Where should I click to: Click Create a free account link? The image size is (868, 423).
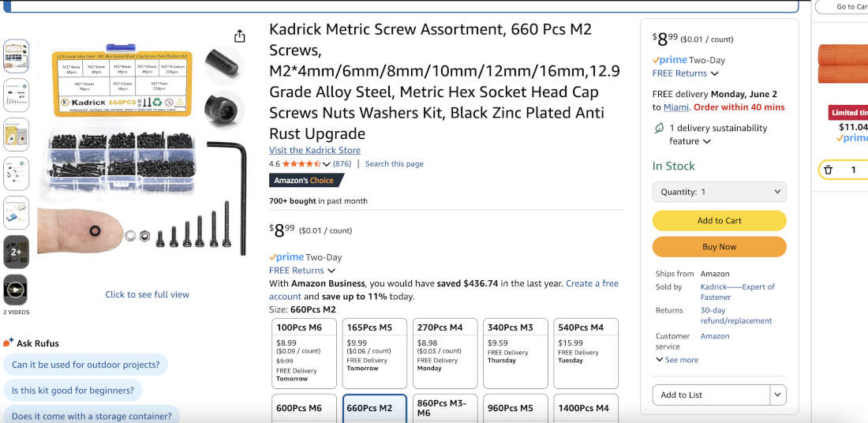click(x=443, y=290)
